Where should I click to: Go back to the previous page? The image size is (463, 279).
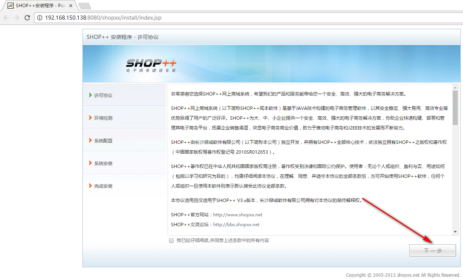(x=6, y=18)
